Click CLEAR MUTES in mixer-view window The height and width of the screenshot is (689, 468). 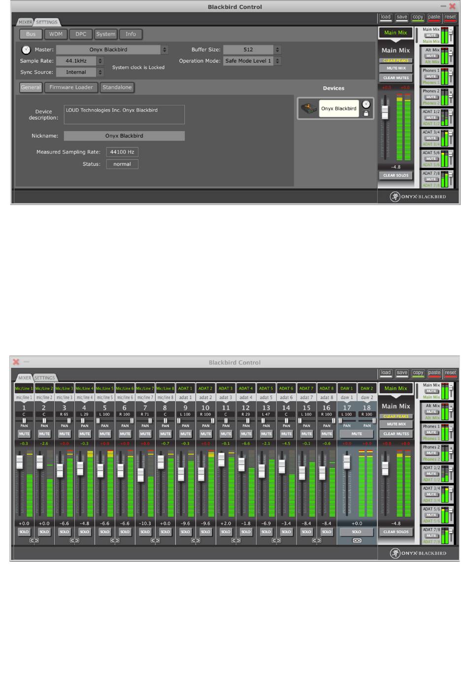[x=396, y=434]
